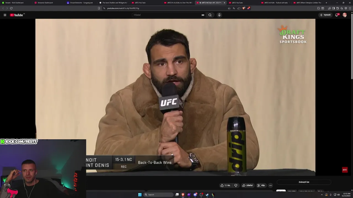Click the UFC channel watermark on video
Image resolution: width=353 pixels, height=198 pixels.
(x=345, y=170)
